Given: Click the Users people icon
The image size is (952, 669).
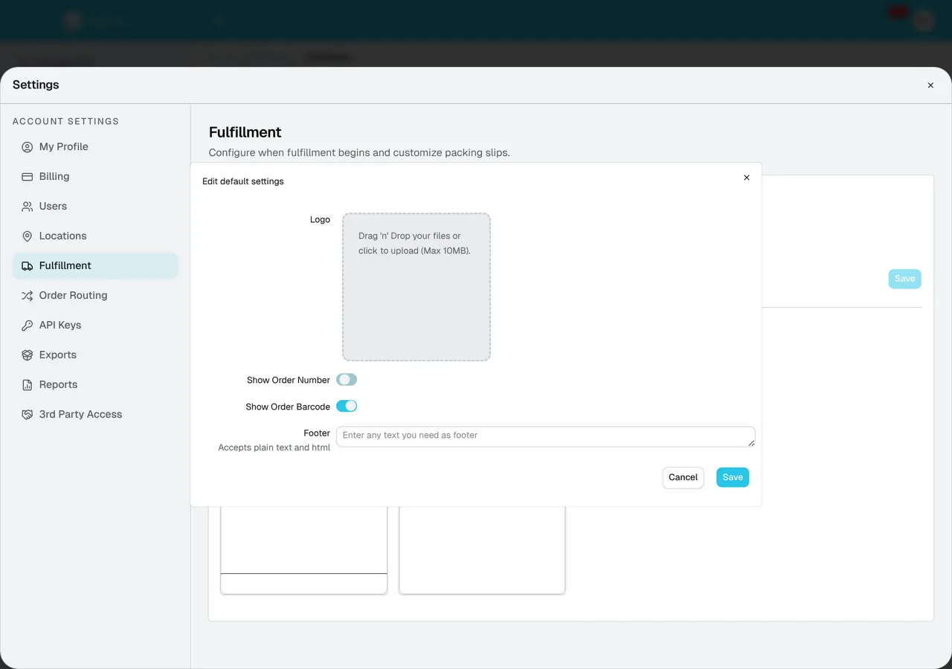Looking at the screenshot, I should (27, 206).
